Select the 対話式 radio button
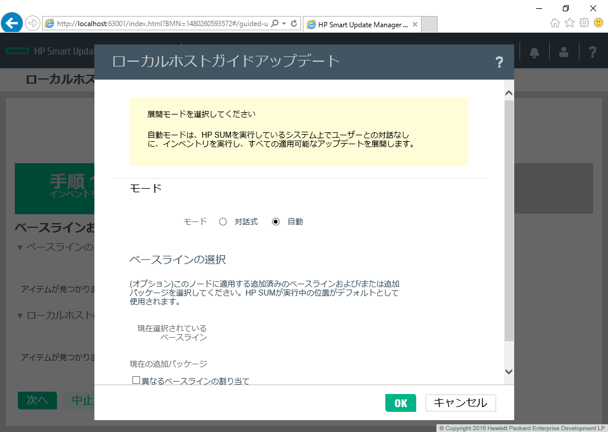The image size is (608, 432). click(223, 222)
